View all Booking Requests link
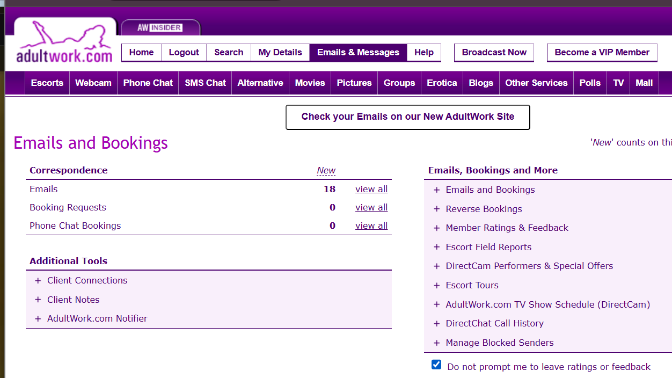The image size is (672, 378). (x=371, y=207)
